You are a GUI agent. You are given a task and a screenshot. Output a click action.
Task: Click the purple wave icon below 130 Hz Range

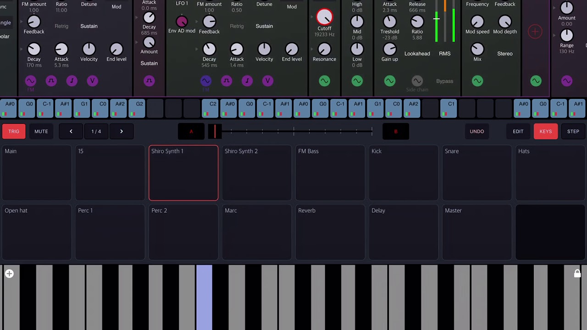[x=567, y=81]
